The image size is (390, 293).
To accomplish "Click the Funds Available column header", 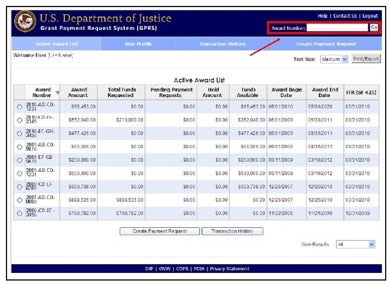I will [x=248, y=92].
